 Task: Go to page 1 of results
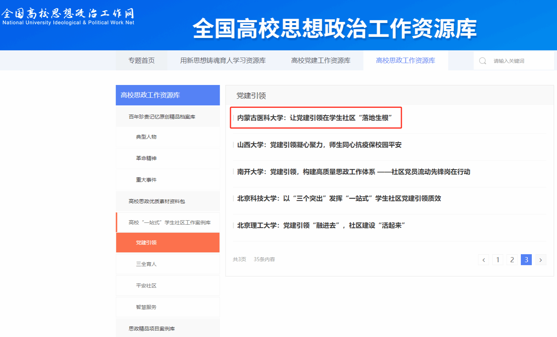pos(497,260)
